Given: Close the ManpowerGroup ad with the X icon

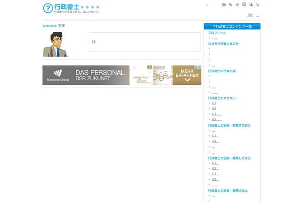Looking at the screenshot, I should point(199,67).
